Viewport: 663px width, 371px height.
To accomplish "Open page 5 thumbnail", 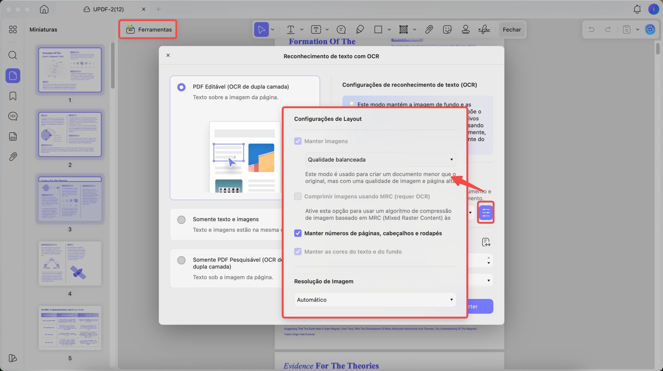I will coord(70,328).
